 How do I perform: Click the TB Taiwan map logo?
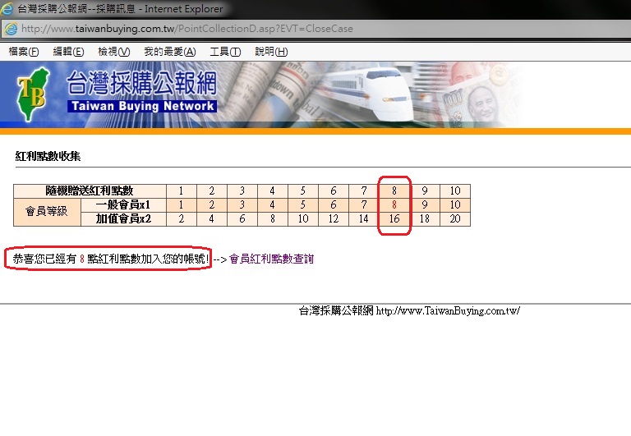[32, 95]
